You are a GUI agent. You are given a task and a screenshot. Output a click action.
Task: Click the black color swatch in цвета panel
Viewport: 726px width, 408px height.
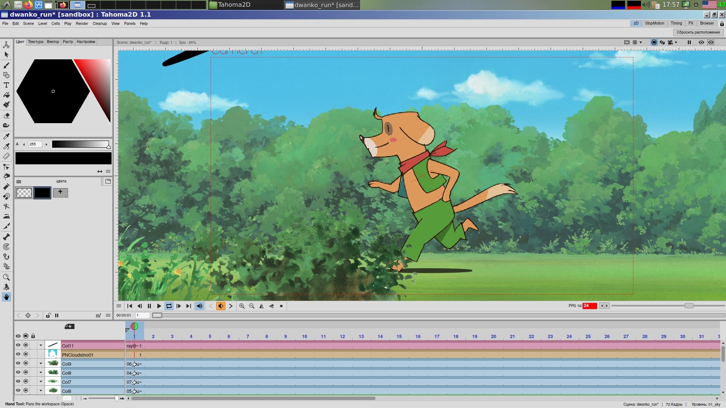pos(42,193)
